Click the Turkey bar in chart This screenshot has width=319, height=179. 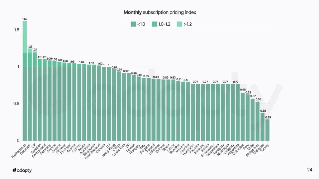pos(267,129)
